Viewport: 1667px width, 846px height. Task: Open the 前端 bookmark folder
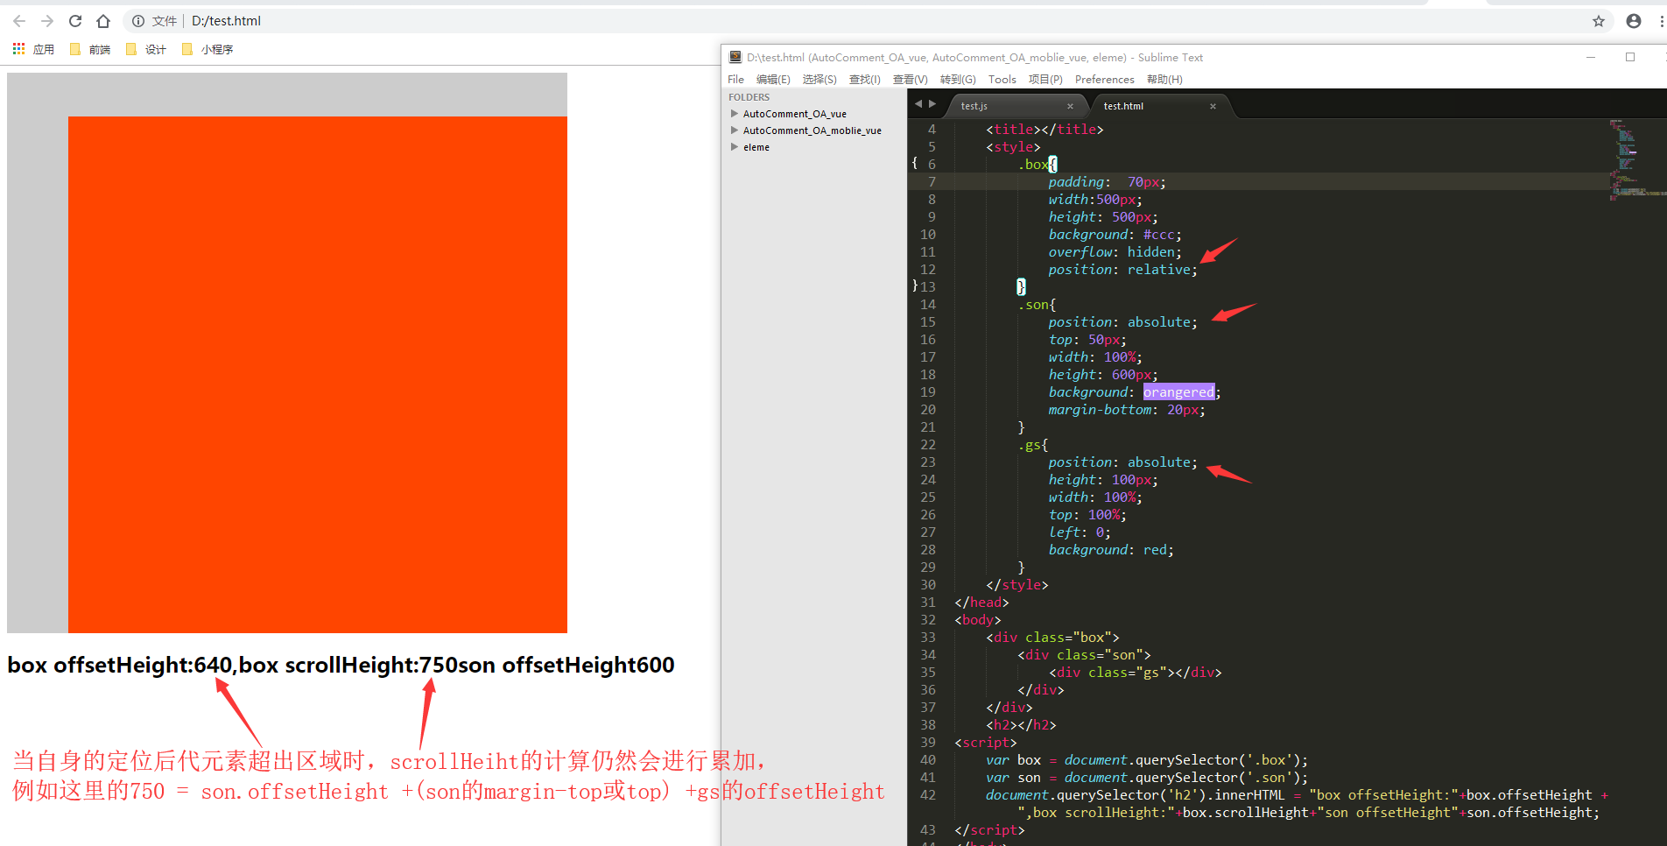click(x=89, y=49)
